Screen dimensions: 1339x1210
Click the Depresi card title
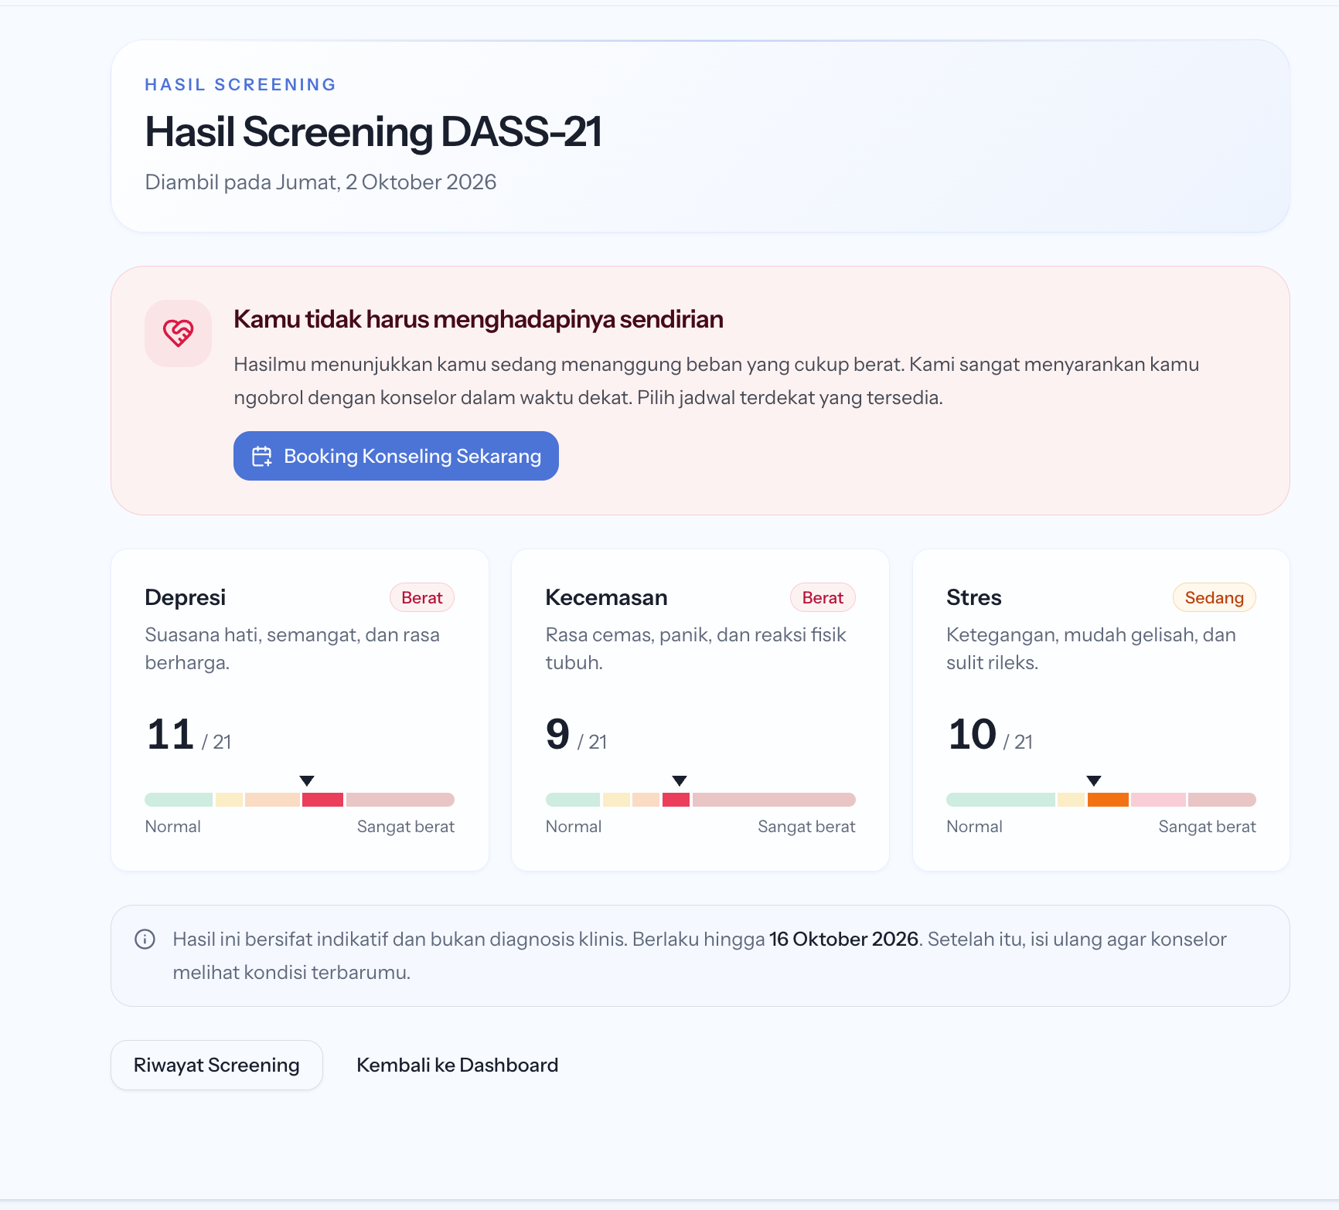186,597
